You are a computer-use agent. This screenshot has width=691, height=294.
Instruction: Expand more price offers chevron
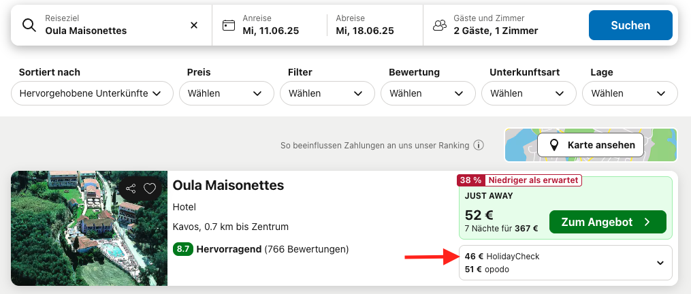(660, 263)
